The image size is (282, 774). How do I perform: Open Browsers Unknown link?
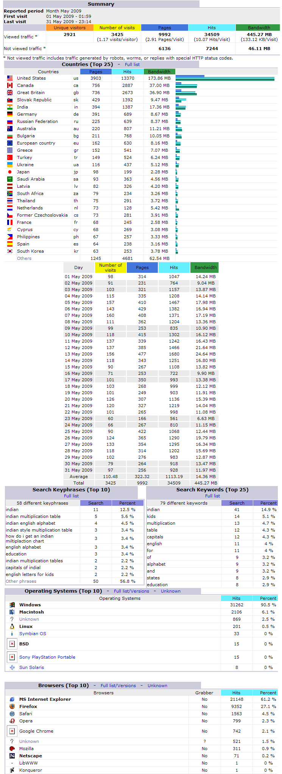pos(157,686)
